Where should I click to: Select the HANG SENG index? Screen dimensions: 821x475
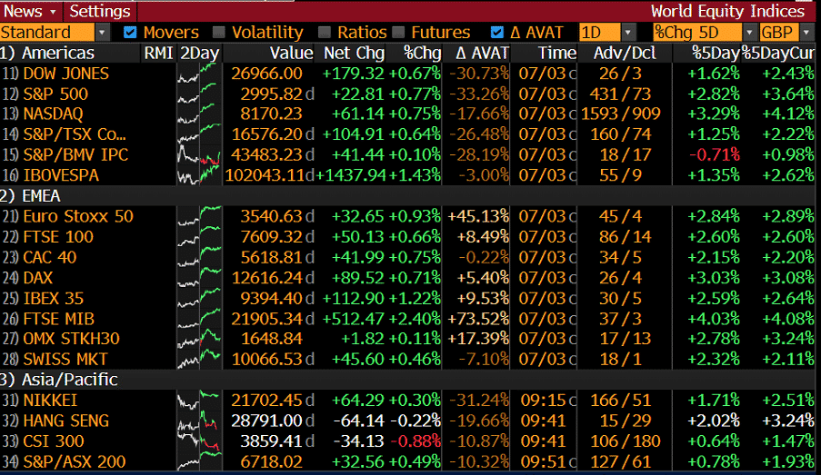(66, 421)
